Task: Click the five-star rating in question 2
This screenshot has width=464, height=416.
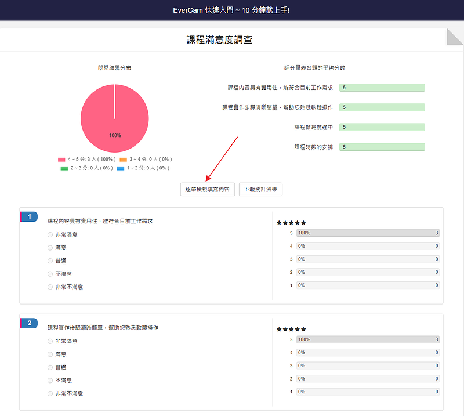Action: pyautogui.click(x=291, y=329)
